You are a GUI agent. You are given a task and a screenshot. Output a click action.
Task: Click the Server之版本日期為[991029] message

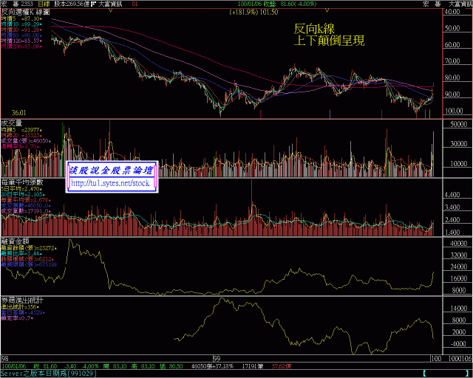tap(49, 373)
